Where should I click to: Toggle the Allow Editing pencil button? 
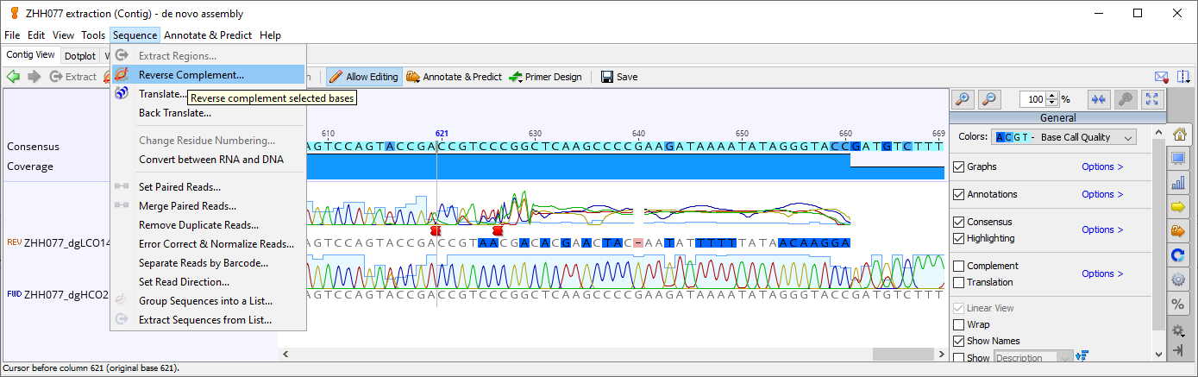pos(364,77)
